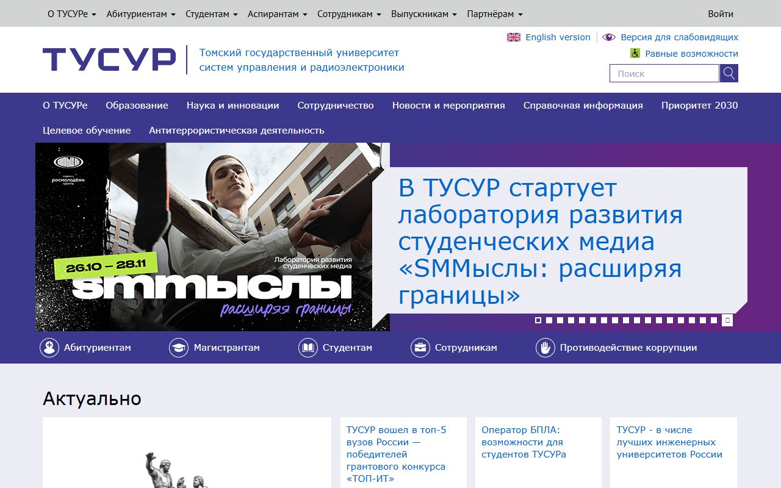
Task: Open the ТОП-ИТ grant news link
Action: tap(396, 454)
